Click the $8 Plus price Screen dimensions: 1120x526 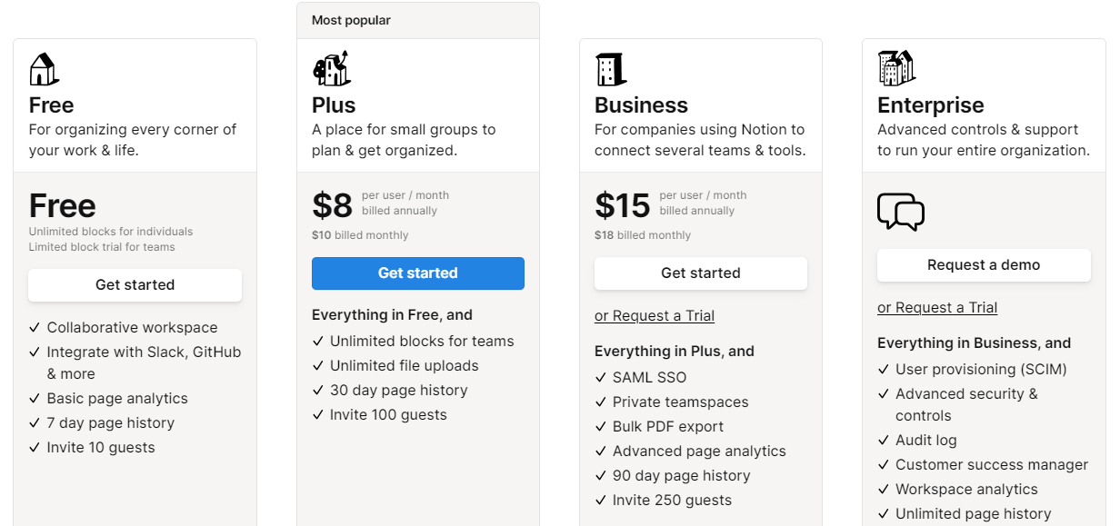332,206
